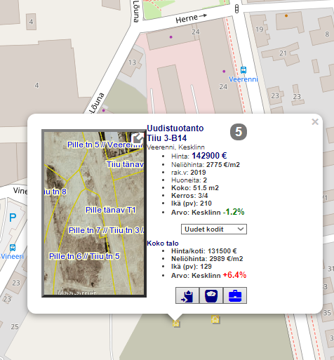Open the Uudistuotanto Tiiu 3-B14 listing title
The image size is (334, 360).
pyautogui.click(x=175, y=133)
